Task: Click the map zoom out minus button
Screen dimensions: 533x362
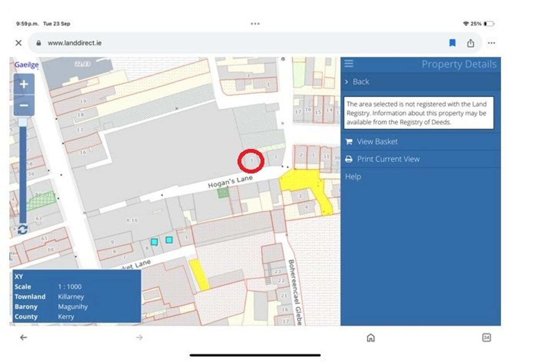Action: [24, 106]
